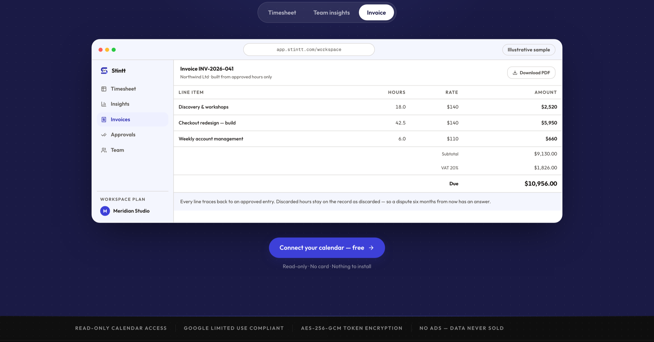Image resolution: width=654 pixels, height=342 pixels.
Task: Click Download PDF button
Action: click(531, 73)
